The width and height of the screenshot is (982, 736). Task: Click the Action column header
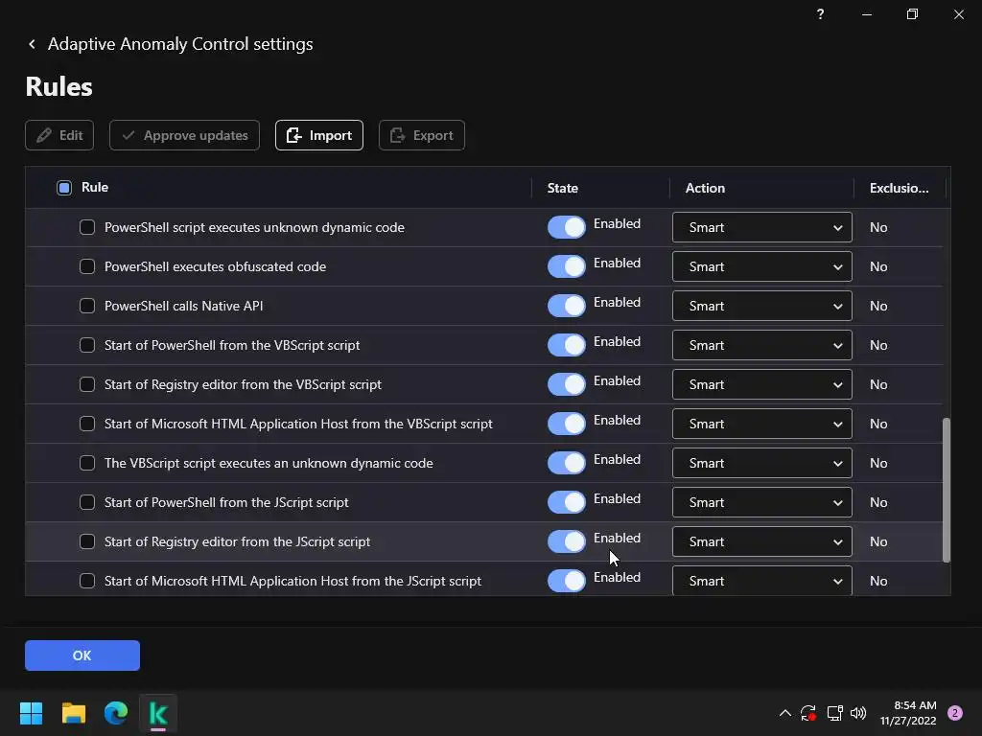705,188
